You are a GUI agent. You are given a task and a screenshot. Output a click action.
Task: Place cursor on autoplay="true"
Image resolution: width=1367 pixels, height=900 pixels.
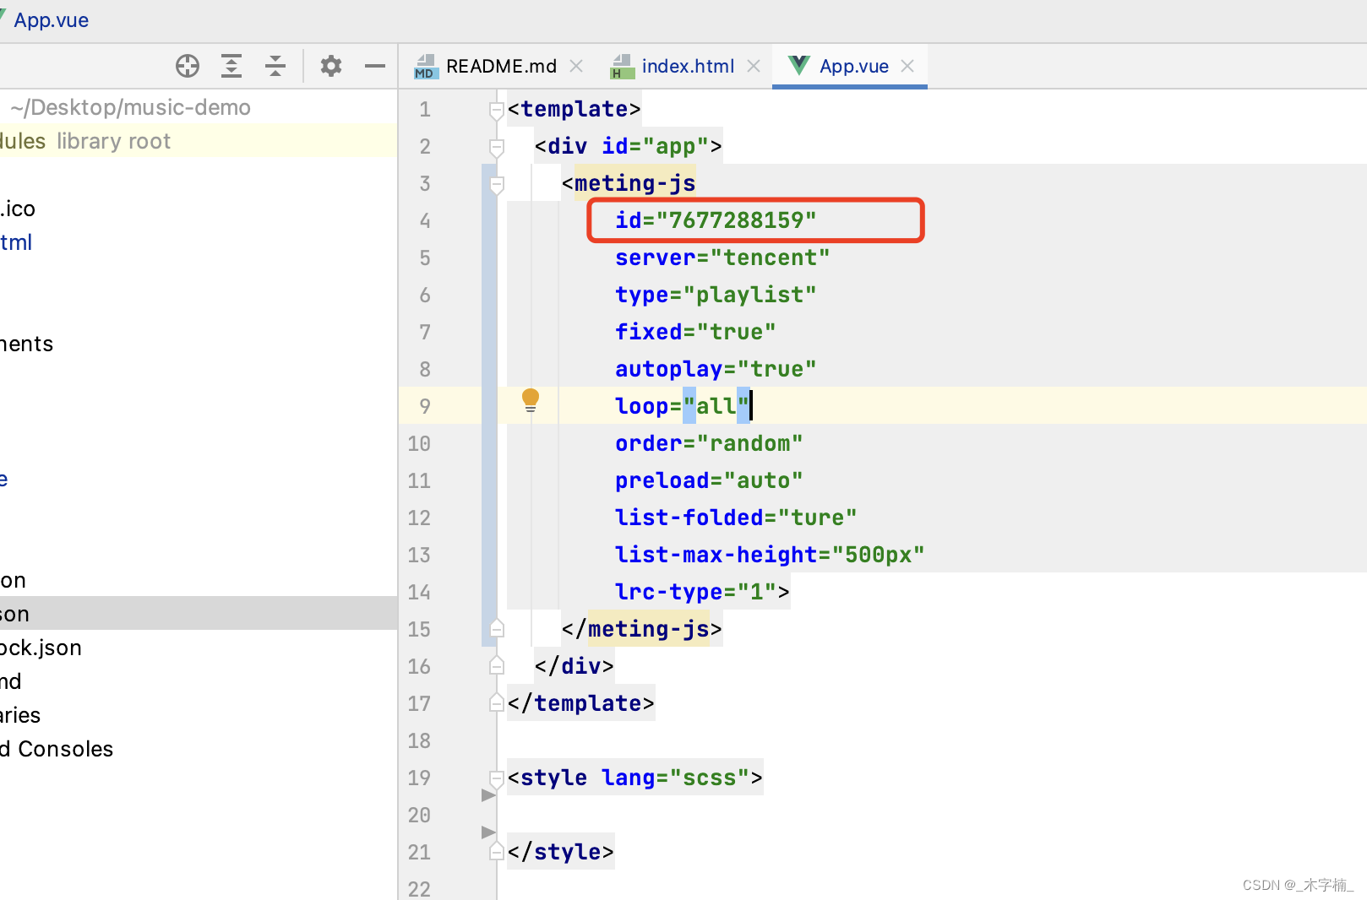tap(716, 369)
